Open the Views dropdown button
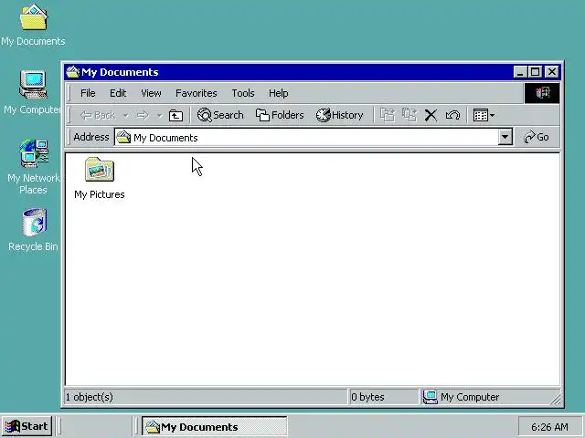The height and width of the screenshot is (438, 585). 484,116
